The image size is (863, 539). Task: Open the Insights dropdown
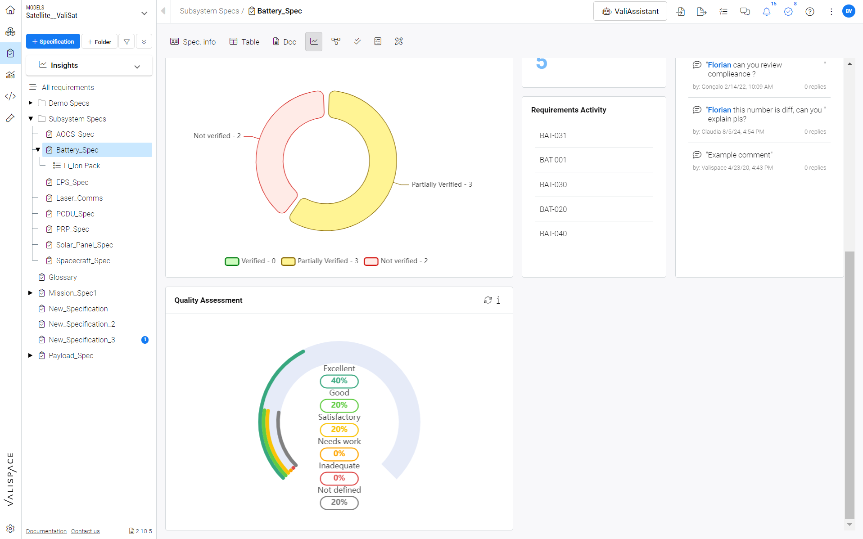tap(89, 66)
